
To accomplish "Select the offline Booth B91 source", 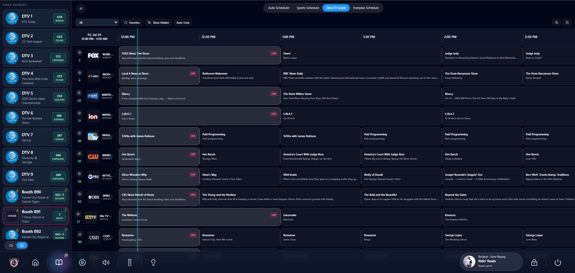I will (x=36, y=216).
